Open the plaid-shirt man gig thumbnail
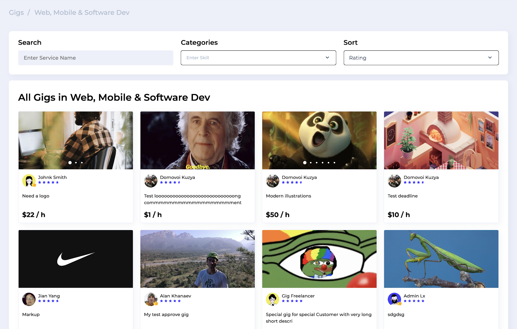The width and height of the screenshot is (517, 329). pos(76,140)
